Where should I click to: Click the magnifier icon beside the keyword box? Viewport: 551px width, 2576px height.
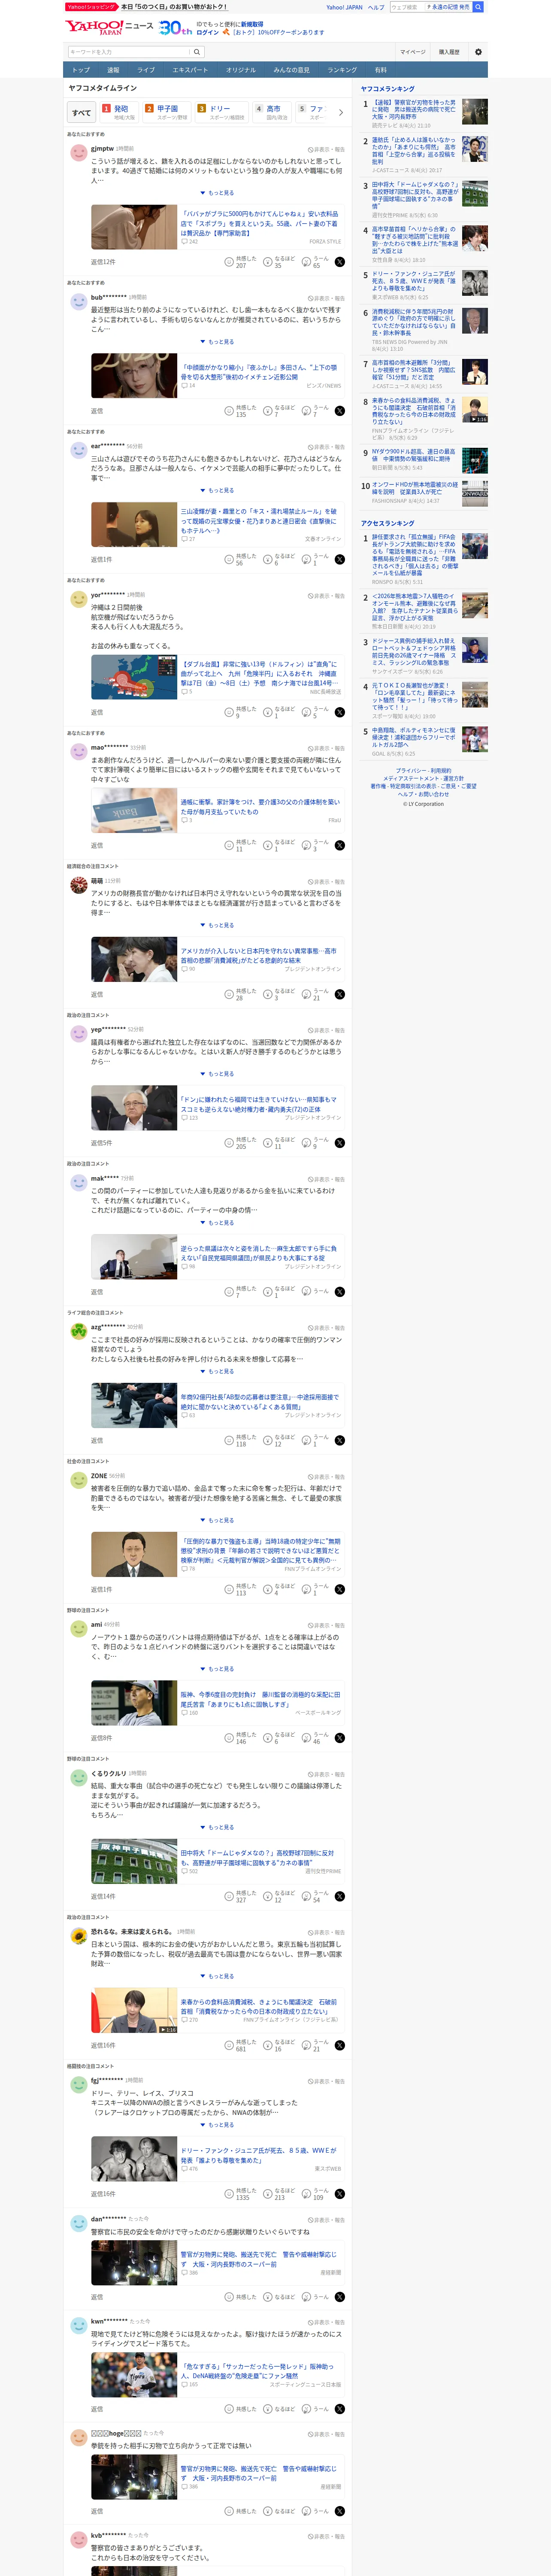tap(197, 52)
